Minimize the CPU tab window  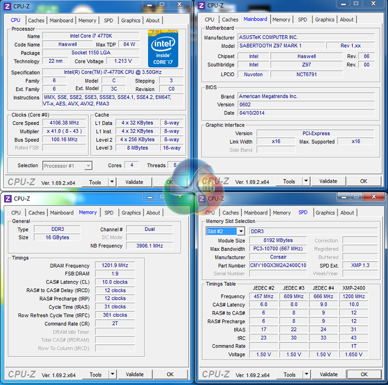tap(149, 5)
